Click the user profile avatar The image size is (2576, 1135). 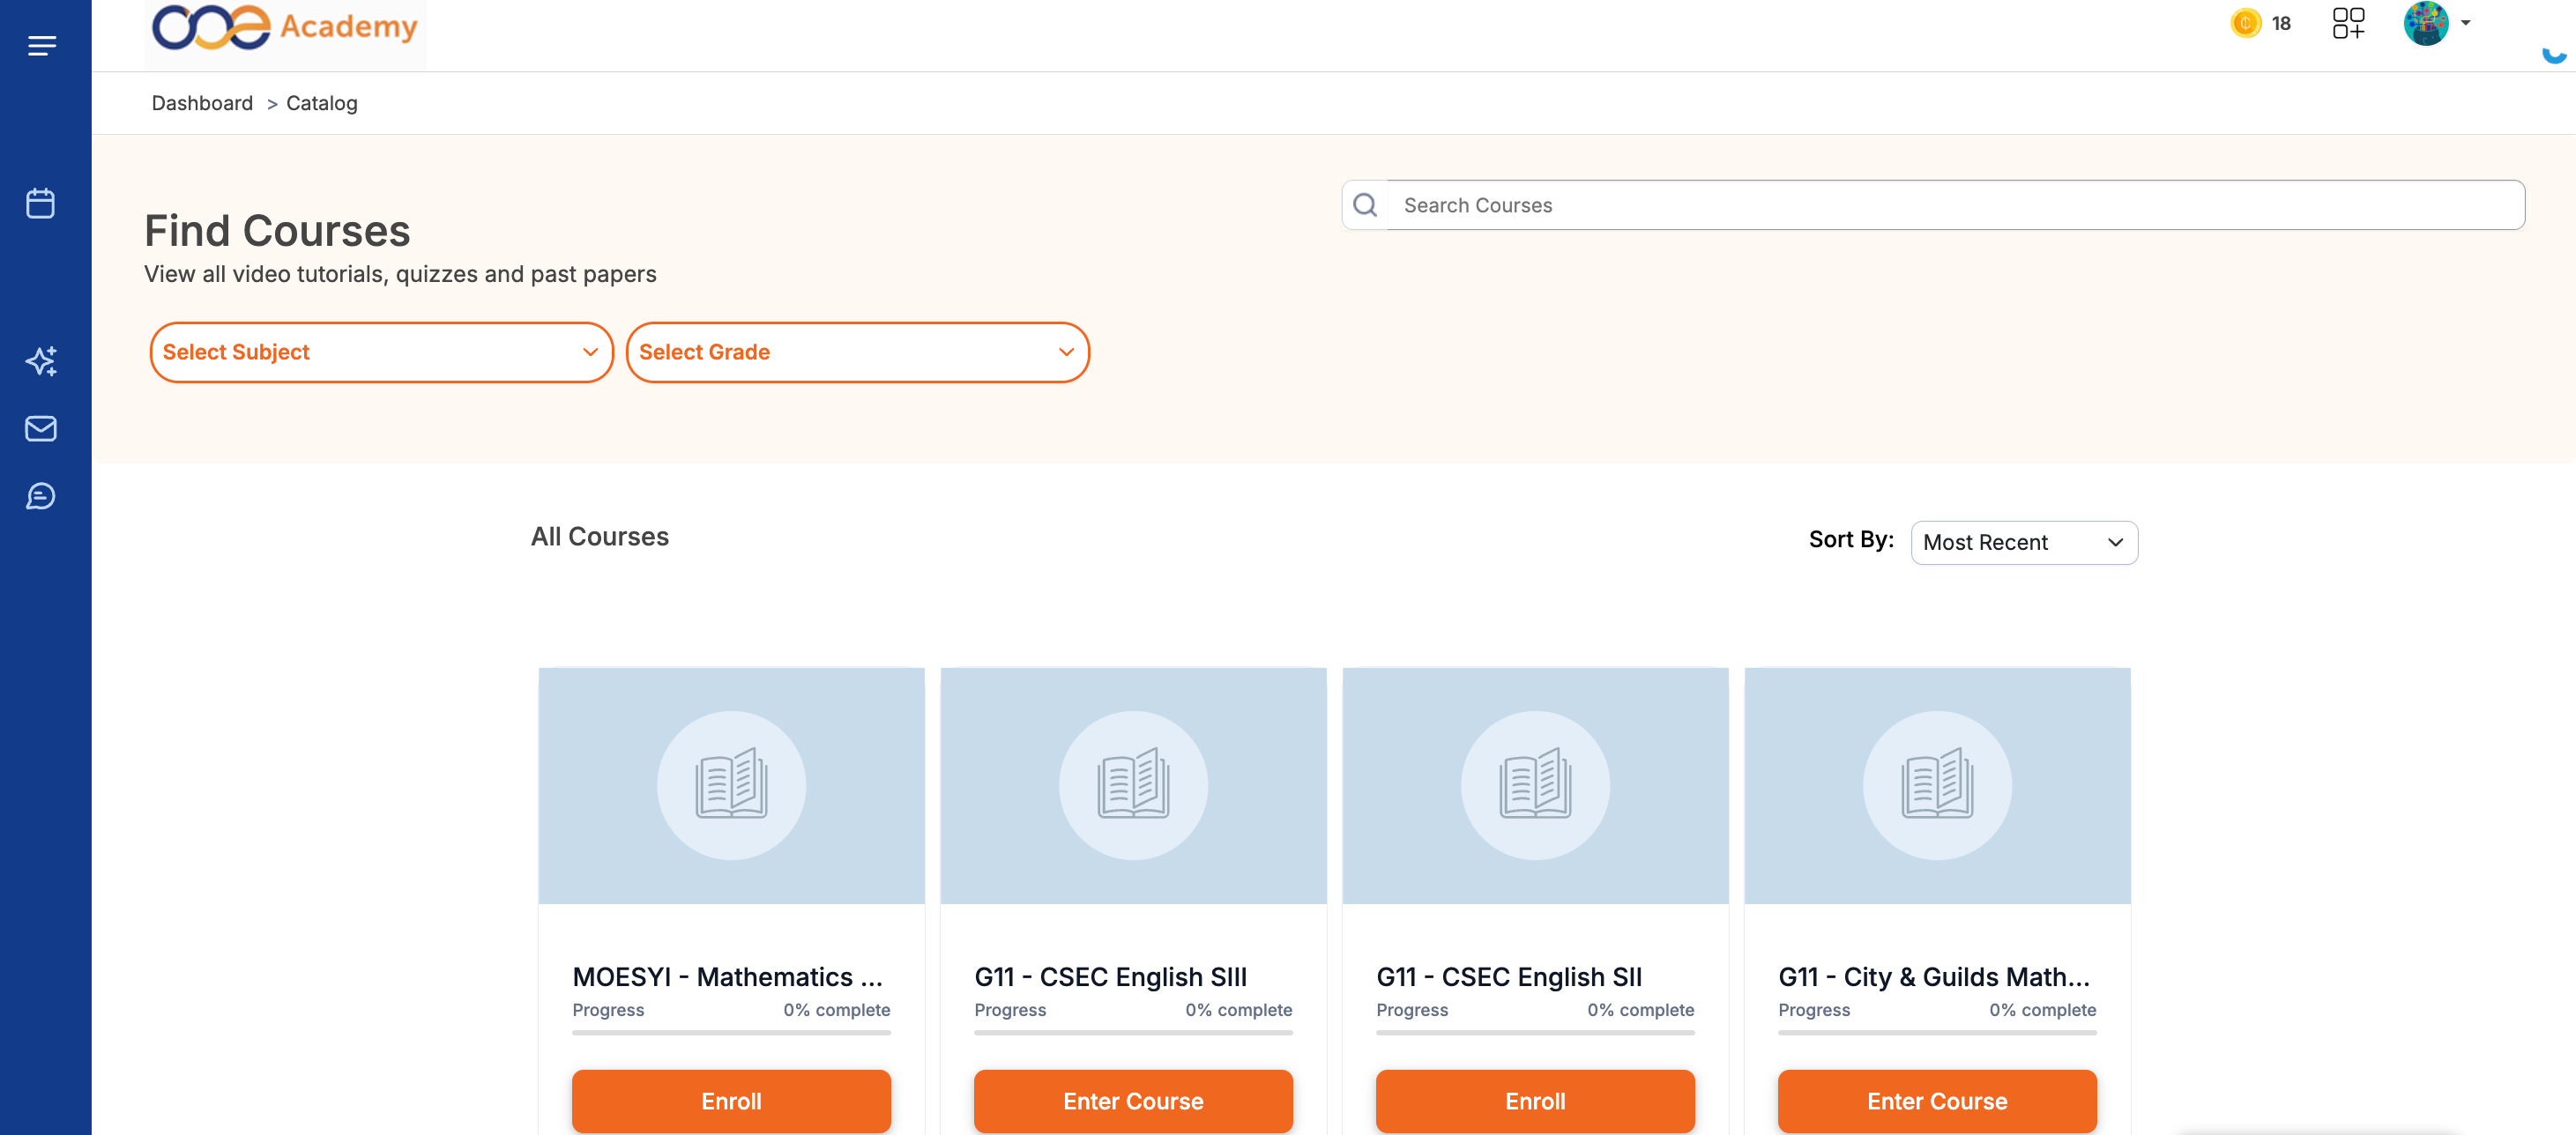(x=2425, y=23)
